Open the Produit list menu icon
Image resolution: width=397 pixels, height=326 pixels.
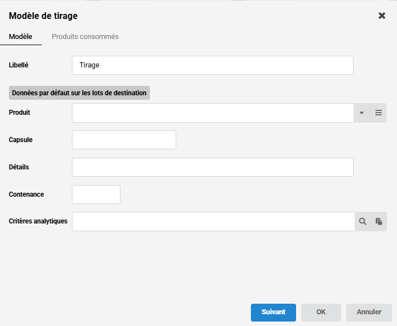pos(379,113)
